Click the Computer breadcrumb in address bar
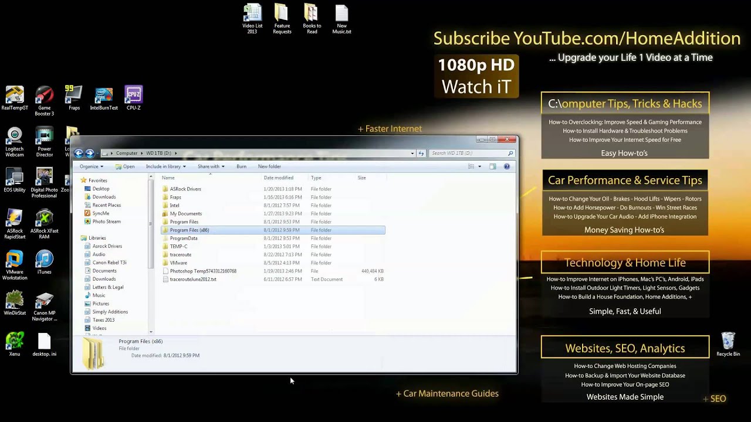This screenshot has height=422, width=751. (x=127, y=153)
